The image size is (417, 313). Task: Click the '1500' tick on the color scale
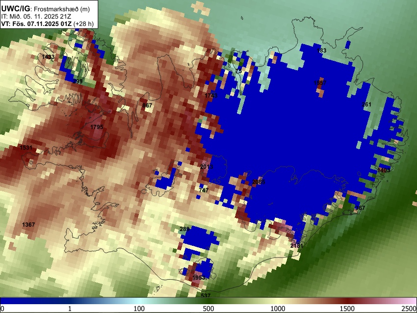[347, 309]
